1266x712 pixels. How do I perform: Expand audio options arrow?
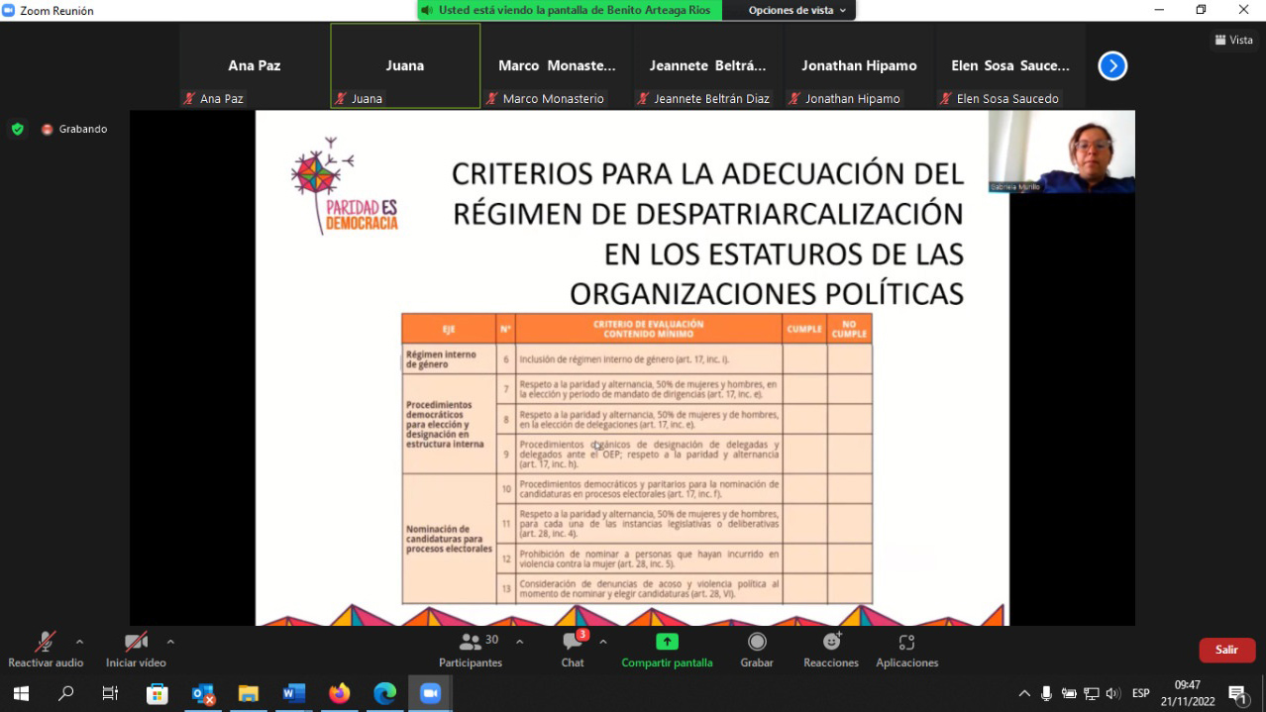point(80,642)
